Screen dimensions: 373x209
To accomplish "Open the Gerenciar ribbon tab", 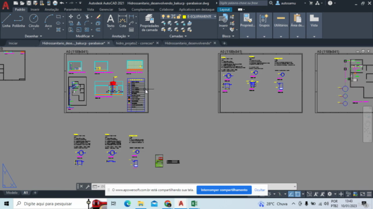I will click(x=106, y=9).
